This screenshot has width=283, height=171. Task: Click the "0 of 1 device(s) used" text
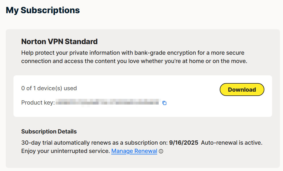49,88
